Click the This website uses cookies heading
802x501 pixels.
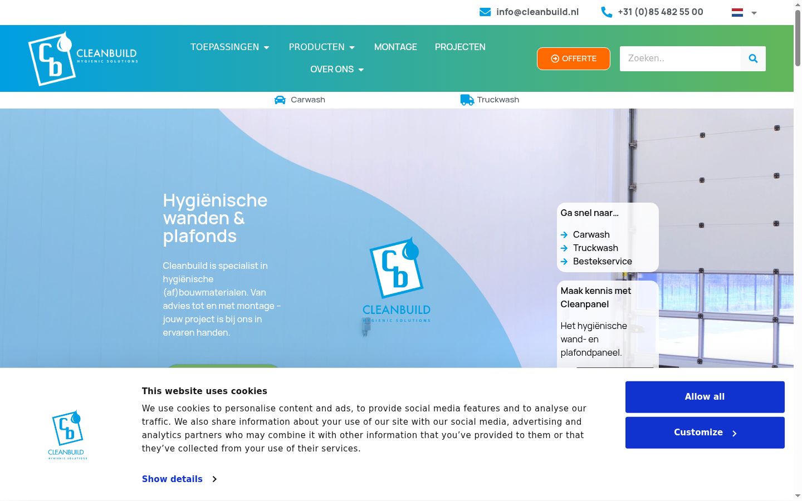tap(204, 391)
